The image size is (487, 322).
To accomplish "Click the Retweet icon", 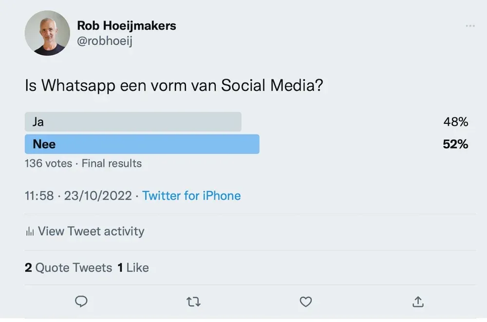I will [193, 302].
